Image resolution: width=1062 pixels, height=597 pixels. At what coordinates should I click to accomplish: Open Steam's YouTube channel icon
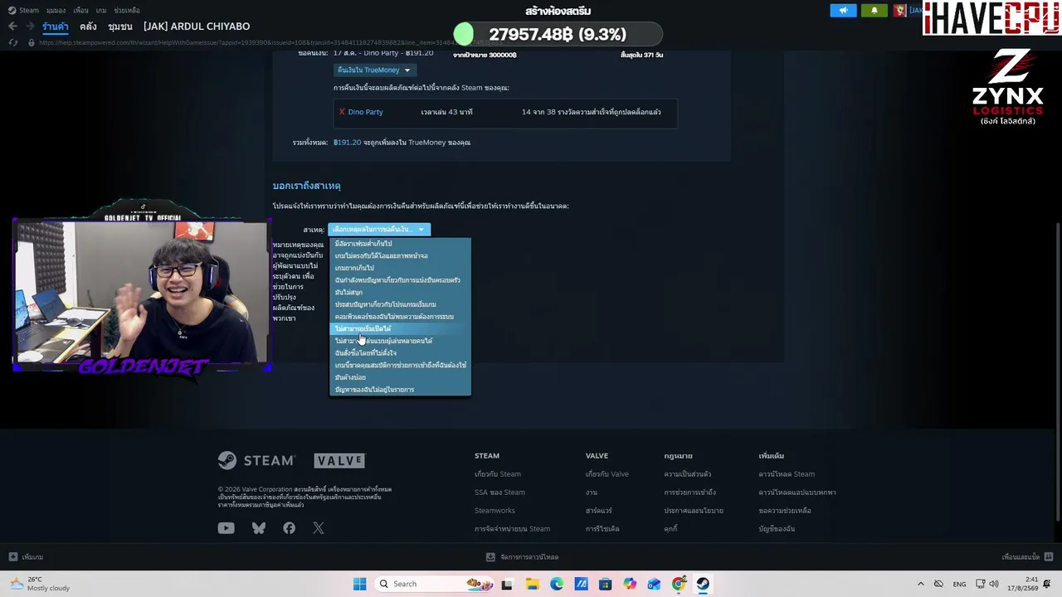coord(226,528)
